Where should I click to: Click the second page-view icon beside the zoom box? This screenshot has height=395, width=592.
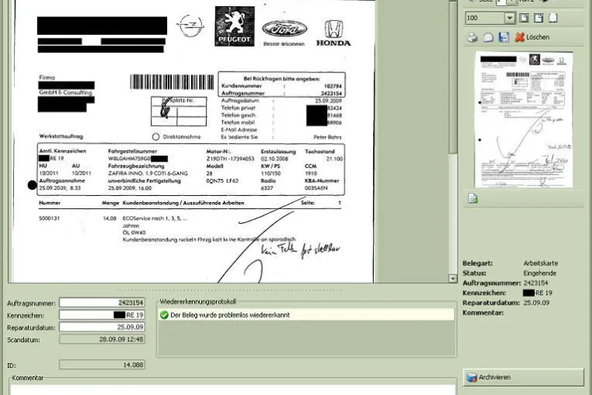click(x=538, y=18)
